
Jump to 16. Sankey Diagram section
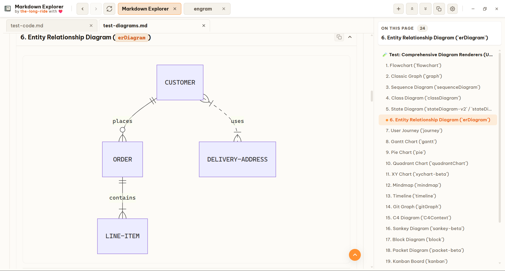[438, 228]
